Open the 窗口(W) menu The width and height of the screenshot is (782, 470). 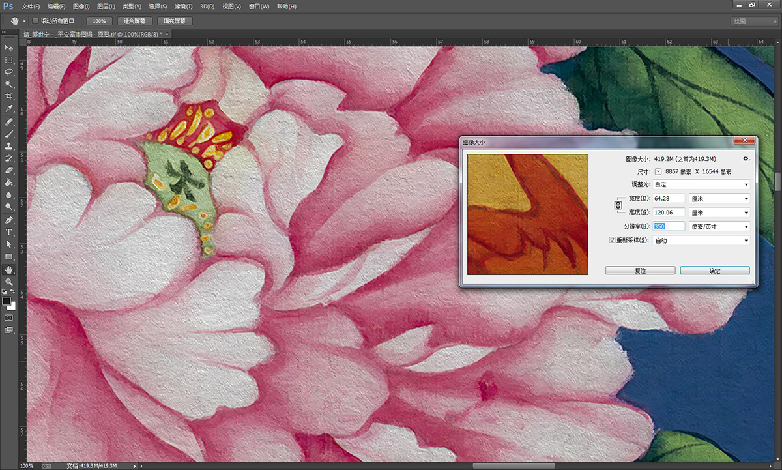coord(259,7)
